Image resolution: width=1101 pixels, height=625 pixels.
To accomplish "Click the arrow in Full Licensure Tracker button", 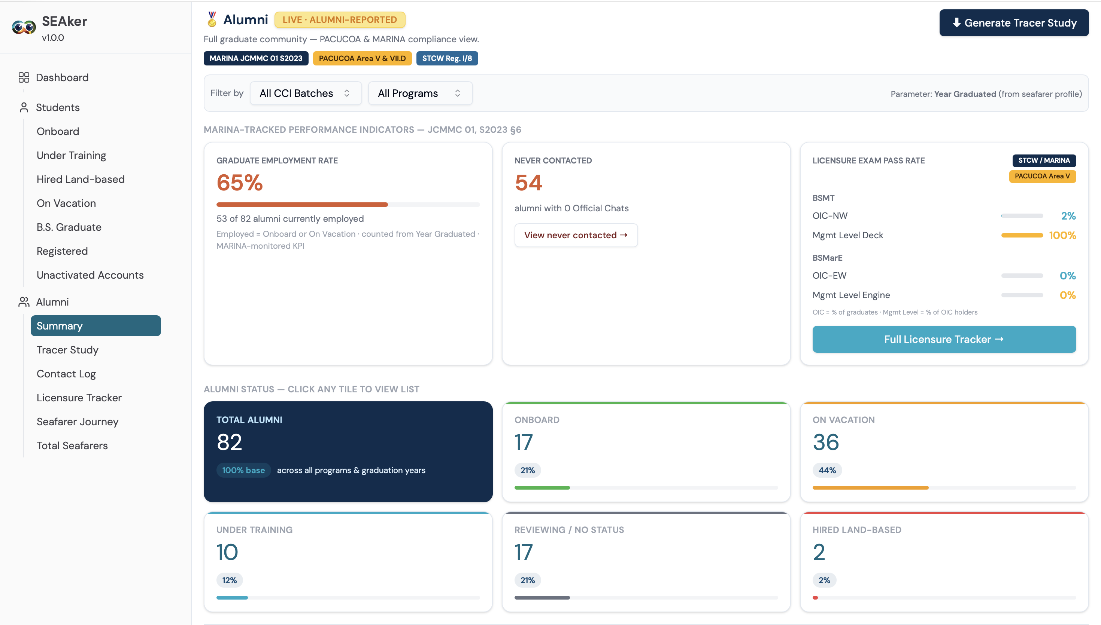I will [999, 339].
